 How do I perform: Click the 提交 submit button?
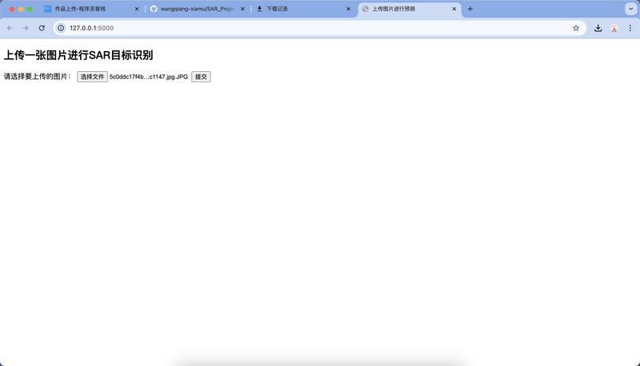201,77
